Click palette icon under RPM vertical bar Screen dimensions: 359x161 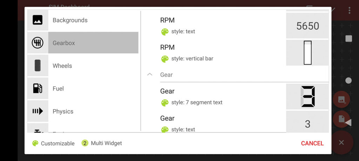(x=165, y=59)
